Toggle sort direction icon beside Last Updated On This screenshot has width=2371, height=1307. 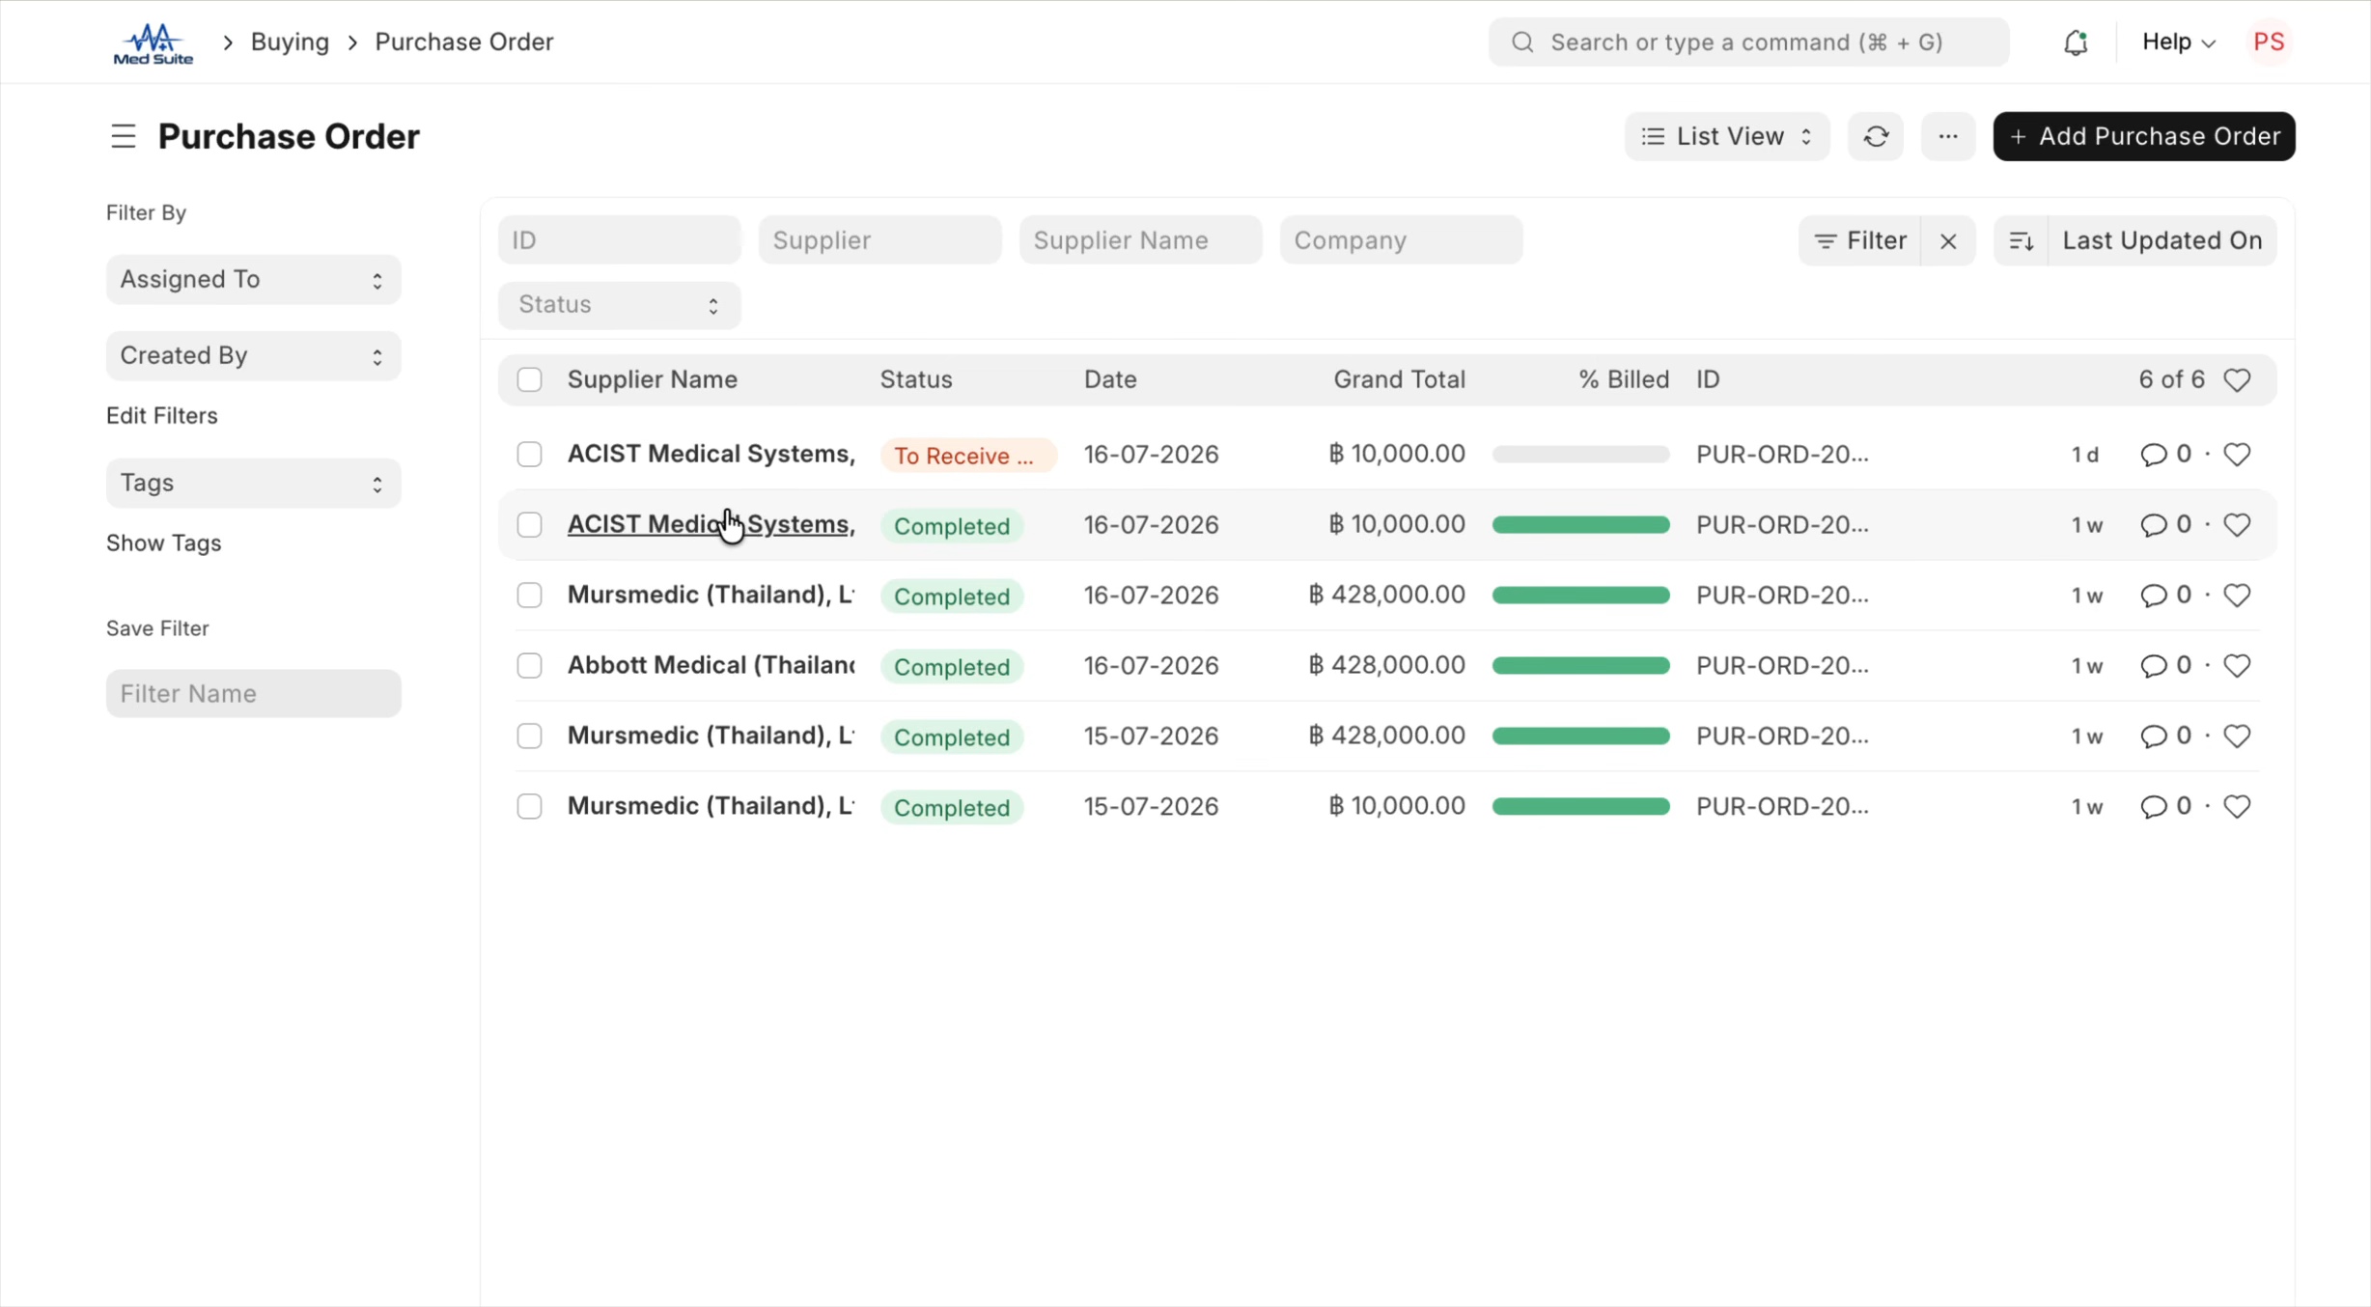click(x=2022, y=241)
